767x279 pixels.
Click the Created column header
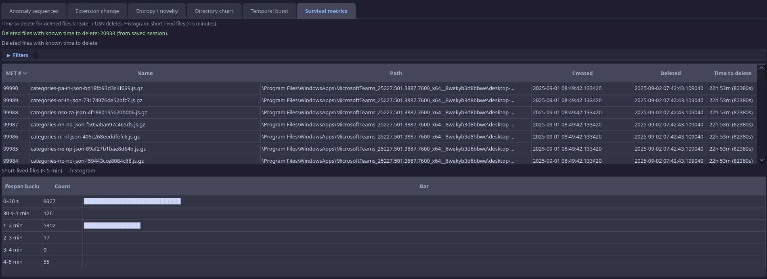[582, 73]
